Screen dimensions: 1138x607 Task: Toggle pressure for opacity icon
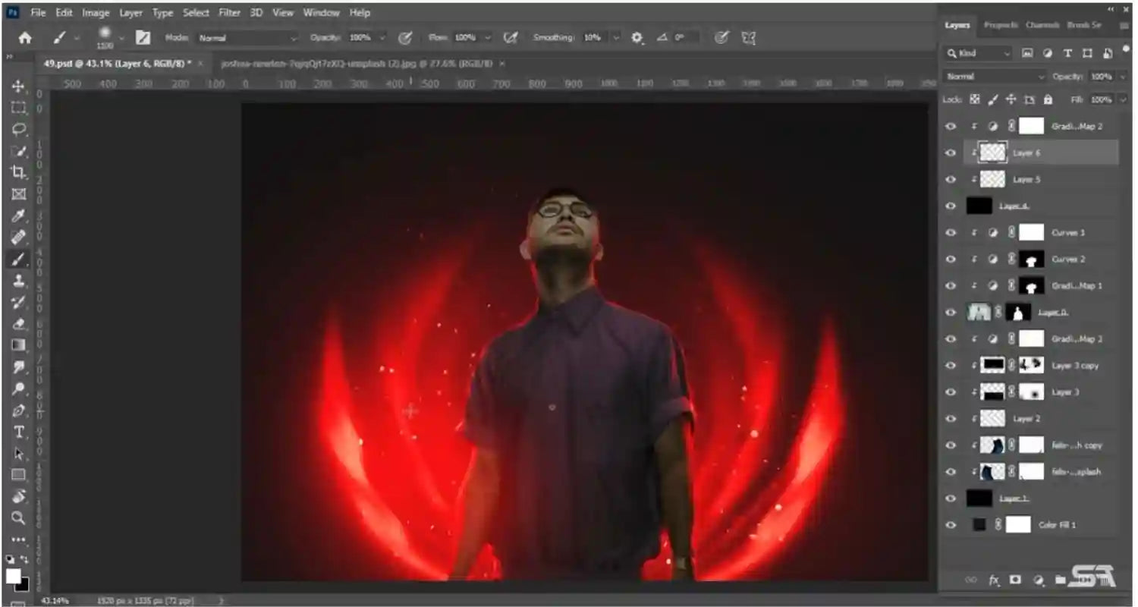tap(405, 37)
